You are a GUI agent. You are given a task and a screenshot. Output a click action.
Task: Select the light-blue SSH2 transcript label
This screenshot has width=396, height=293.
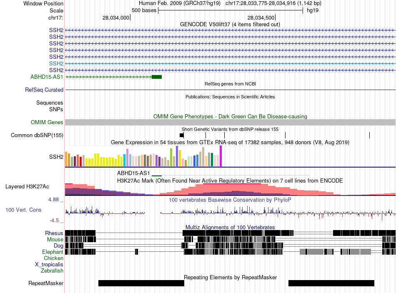[56, 63]
